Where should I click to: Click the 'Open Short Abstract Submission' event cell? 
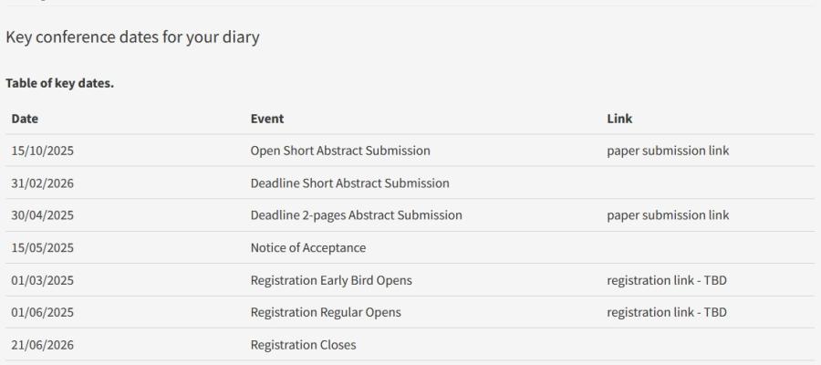point(339,151)
